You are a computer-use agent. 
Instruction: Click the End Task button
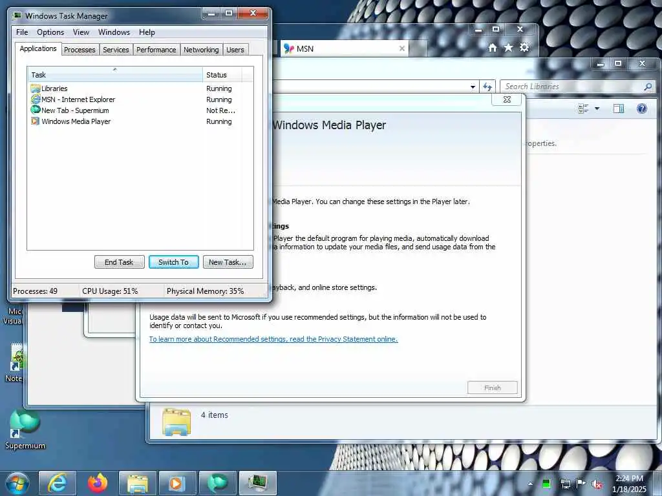(119, 262)
